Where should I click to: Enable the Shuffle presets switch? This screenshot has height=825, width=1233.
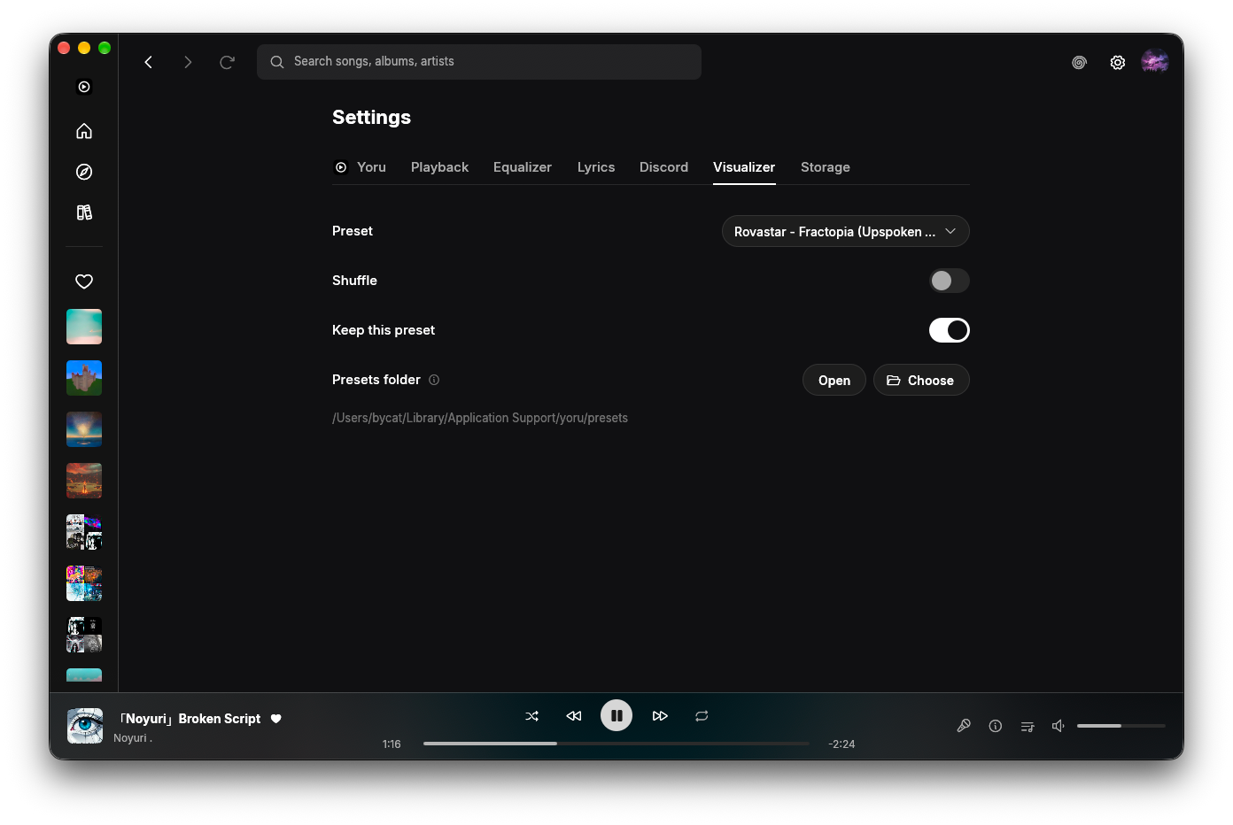point(950,281)
